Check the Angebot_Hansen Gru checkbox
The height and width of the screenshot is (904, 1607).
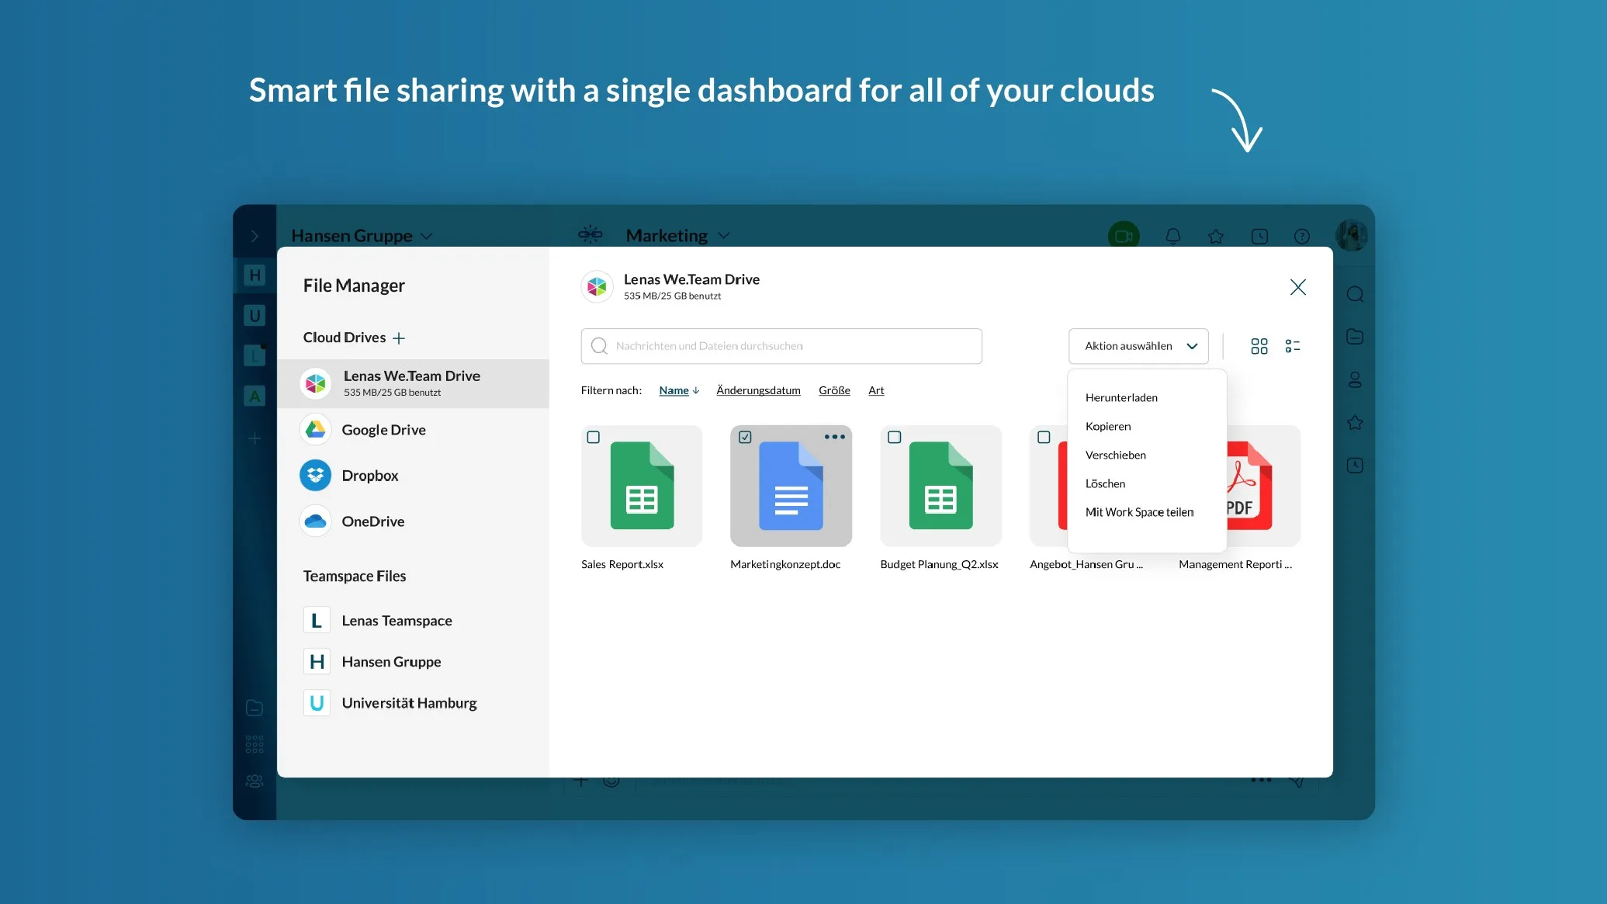coord(1044,438)
